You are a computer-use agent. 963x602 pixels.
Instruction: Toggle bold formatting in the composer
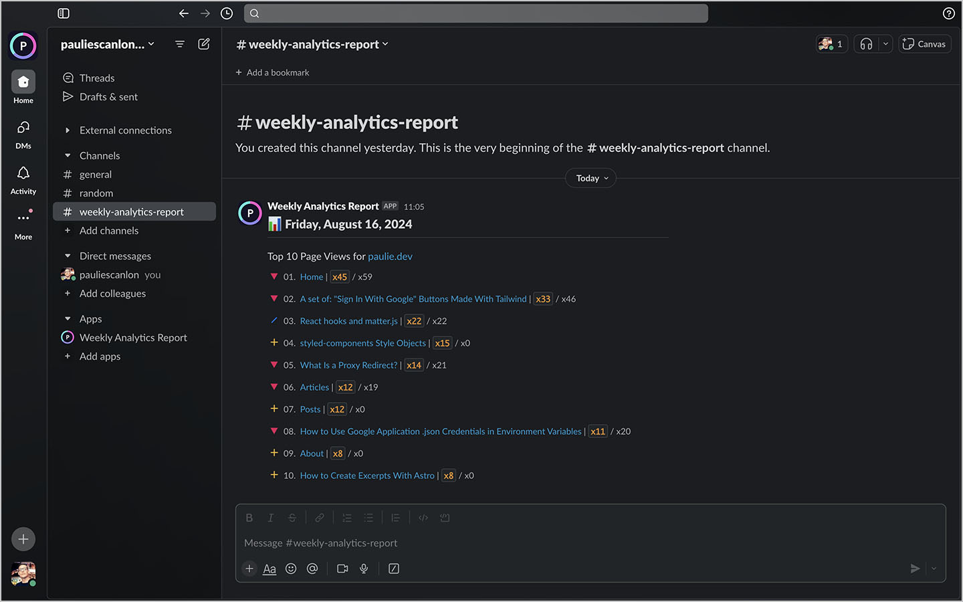point(249,517)
